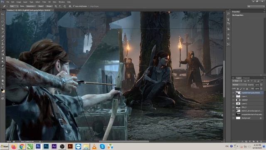Select the Properties panel tab
Viewport: 266px width, 150px height.
tap(236, 12)
